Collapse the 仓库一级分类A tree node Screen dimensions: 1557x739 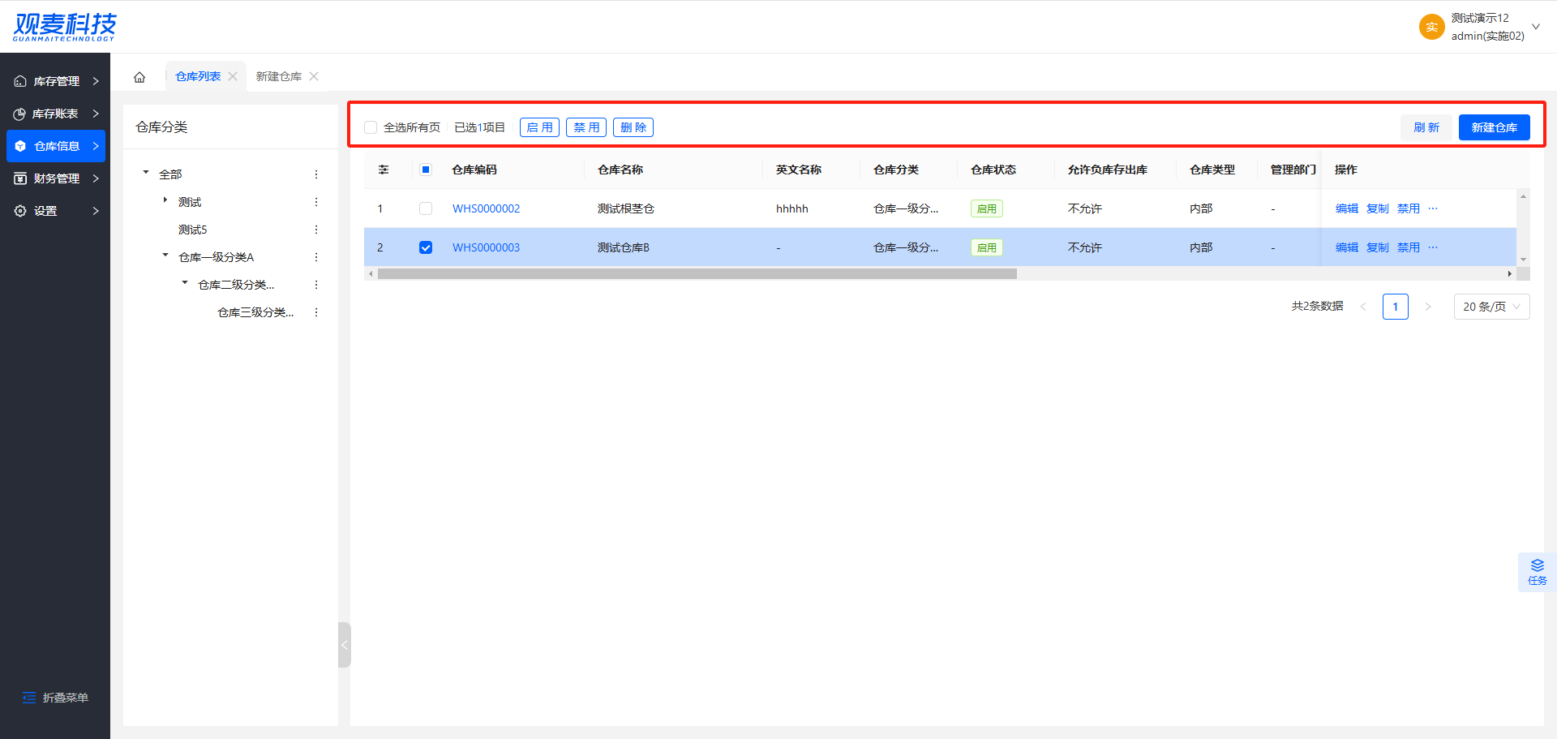(x=165, y=256)
